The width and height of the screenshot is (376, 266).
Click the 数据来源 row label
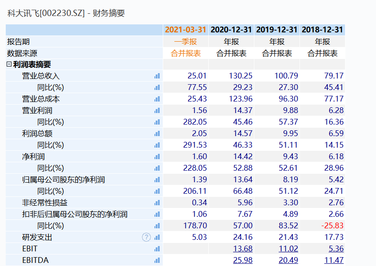(22, 53)
